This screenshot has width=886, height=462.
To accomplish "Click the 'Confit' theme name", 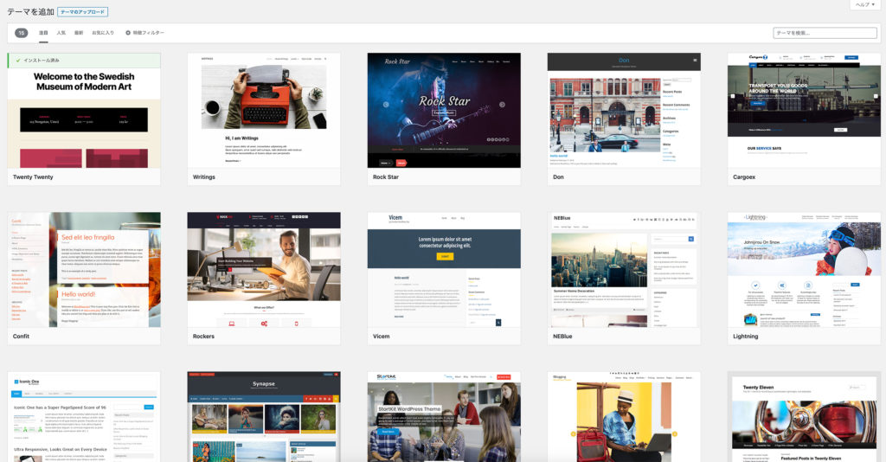I will [21, 336].
